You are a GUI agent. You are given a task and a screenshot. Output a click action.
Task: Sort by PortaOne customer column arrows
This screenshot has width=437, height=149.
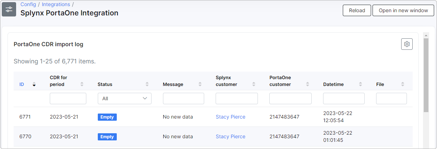coord(308,85)
